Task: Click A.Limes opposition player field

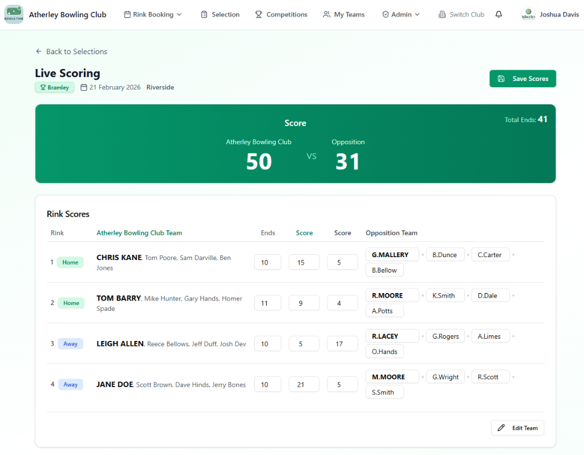Action: click(x=490, y=336)
